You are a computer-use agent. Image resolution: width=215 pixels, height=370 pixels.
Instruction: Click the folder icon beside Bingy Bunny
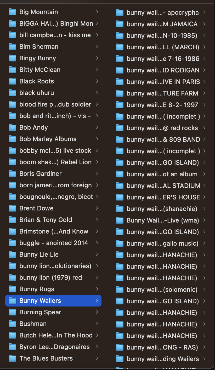tap(13, 58)
